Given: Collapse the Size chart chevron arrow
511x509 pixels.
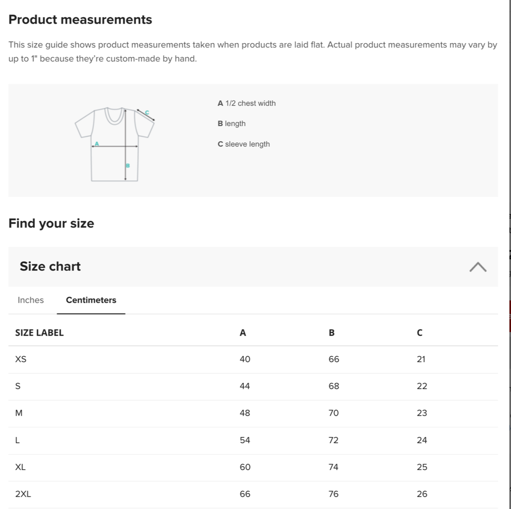Looking at the screenshot, I should click(x=477, y=267).
